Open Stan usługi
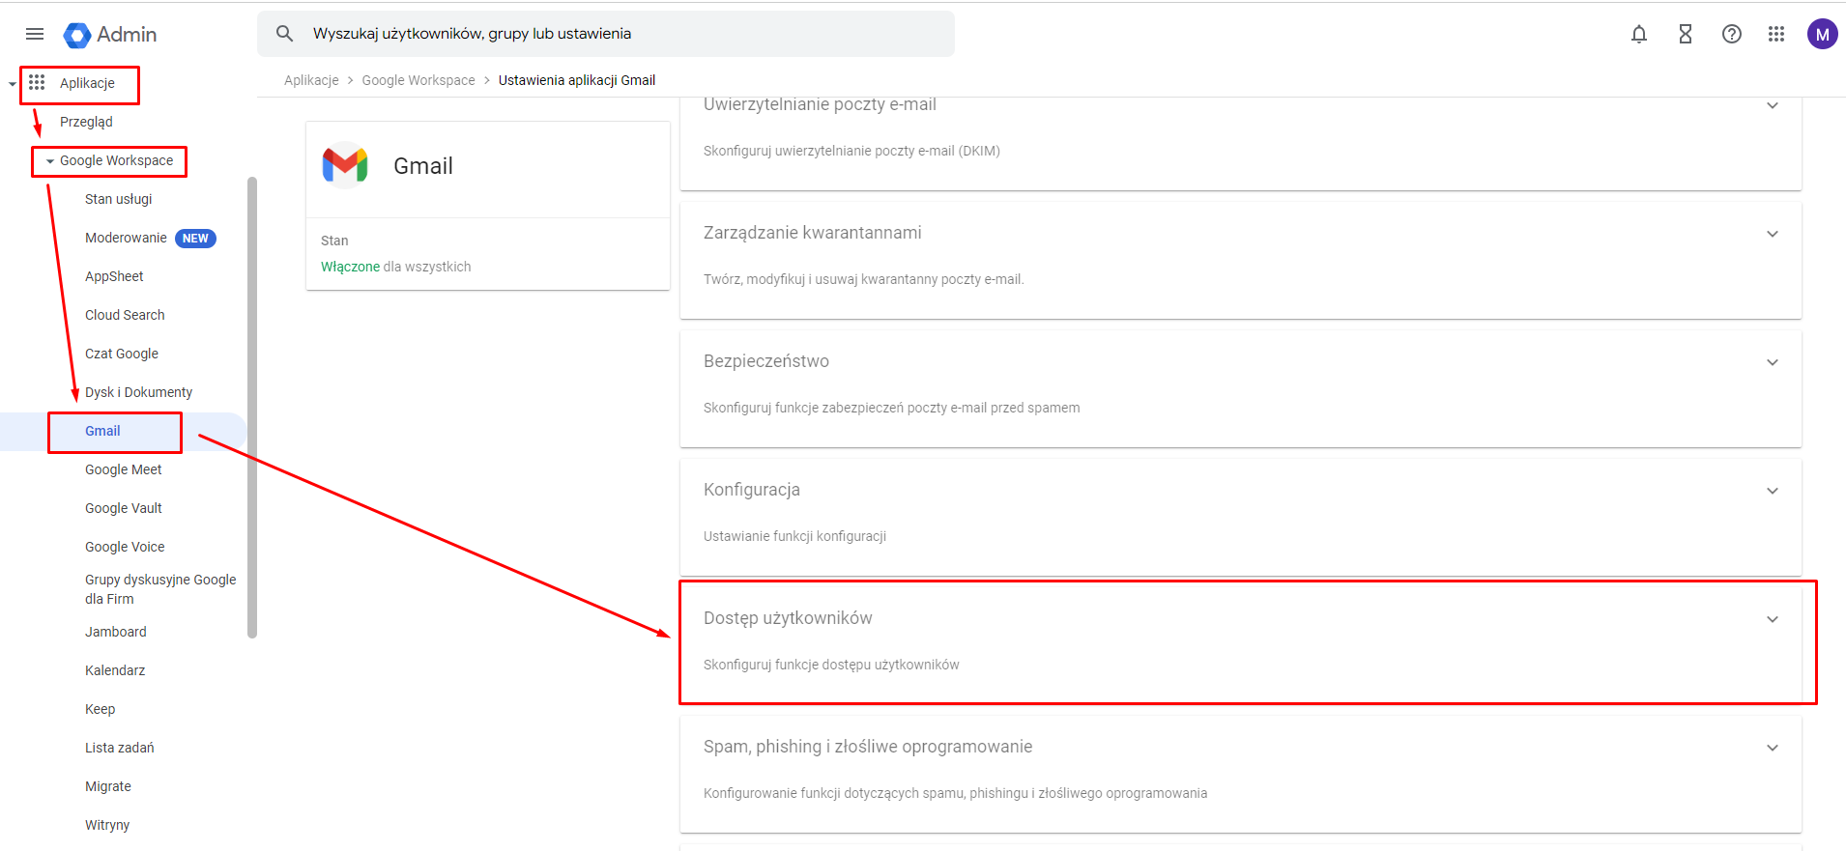Image resolution: width=1846 pixels, height=851 pixels. pos(119,199)
